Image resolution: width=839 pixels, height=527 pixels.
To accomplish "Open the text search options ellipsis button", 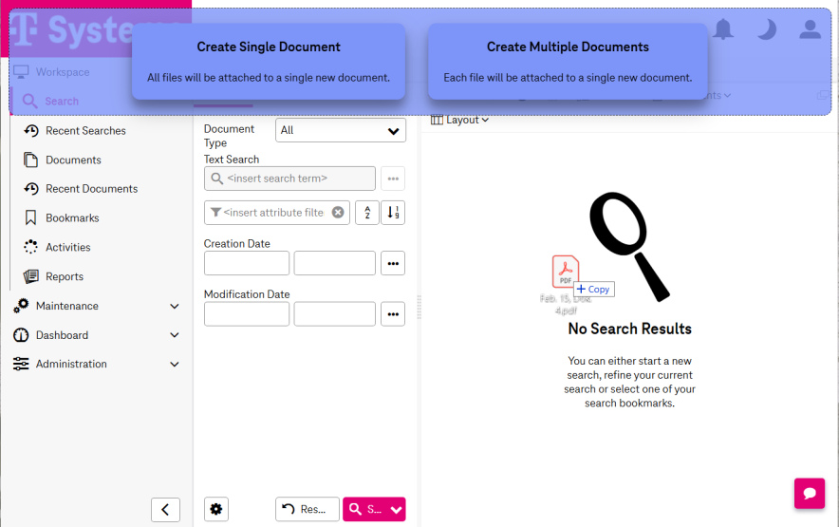I will [393, 179].
